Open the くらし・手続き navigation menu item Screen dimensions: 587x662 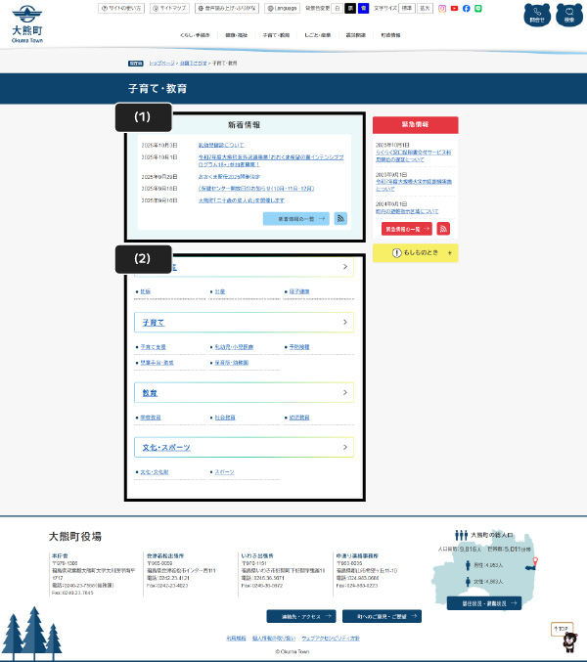click(197, 34)
